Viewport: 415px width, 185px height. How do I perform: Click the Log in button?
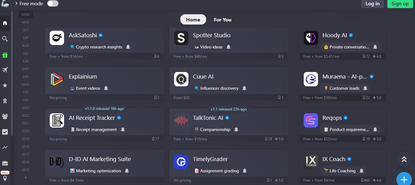[372, 4]
